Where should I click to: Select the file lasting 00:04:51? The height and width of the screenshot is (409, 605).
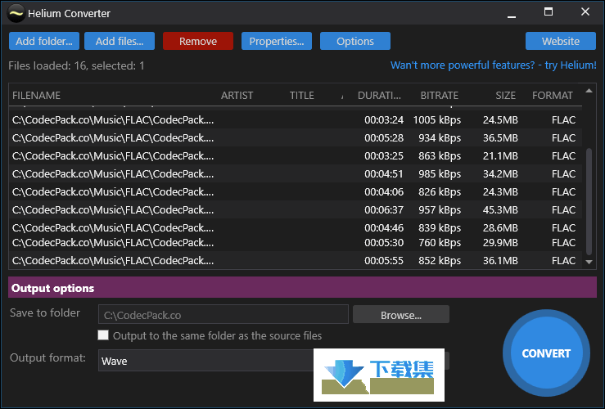(296, 174)
